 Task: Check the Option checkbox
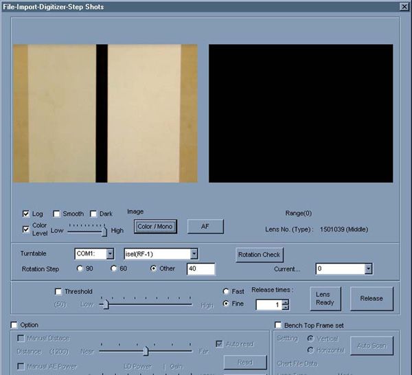coord(14,325)
